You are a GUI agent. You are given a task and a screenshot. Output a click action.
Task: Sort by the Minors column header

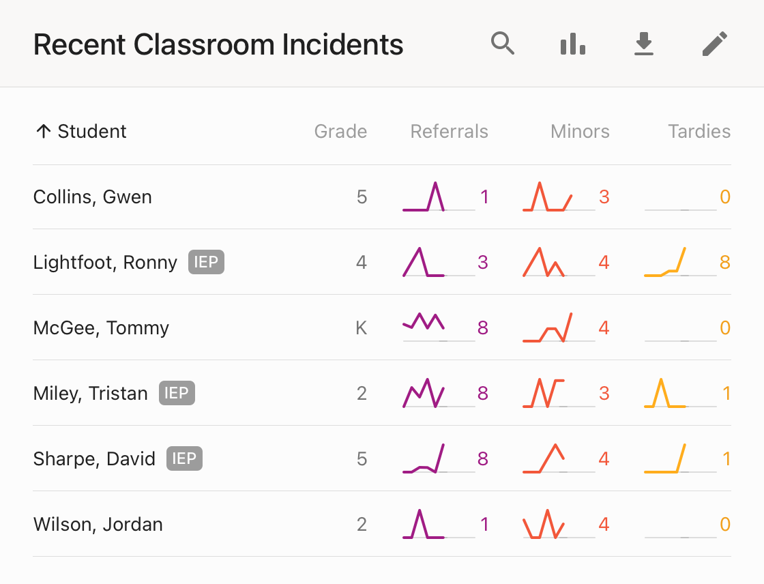(580, 132)
